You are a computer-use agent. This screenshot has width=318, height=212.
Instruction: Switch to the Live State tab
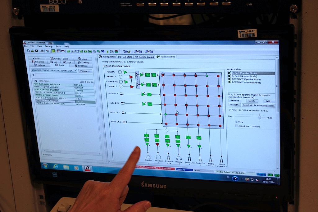click(125, 57)
